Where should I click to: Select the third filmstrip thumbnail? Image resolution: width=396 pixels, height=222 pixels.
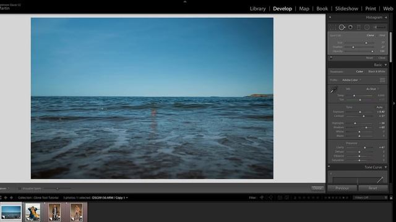pyautogui.click(x=54, y=212)
